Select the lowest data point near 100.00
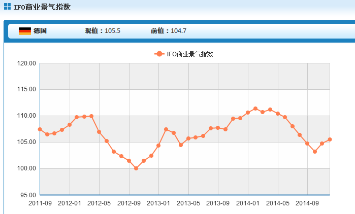 coord(136,168)
